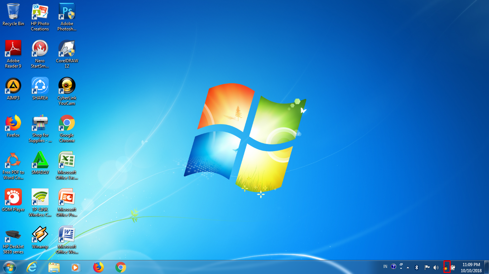Open the Bluetooth tray icon

[x=417, y=267]
